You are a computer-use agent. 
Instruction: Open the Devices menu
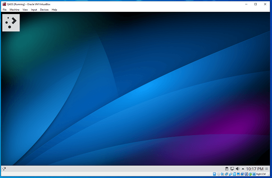44,9
